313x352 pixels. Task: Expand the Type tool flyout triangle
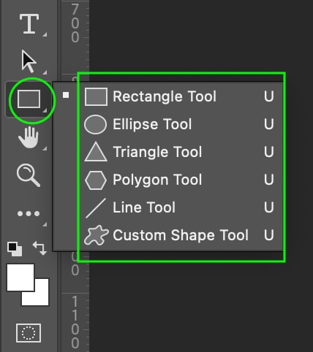(45, 34)
